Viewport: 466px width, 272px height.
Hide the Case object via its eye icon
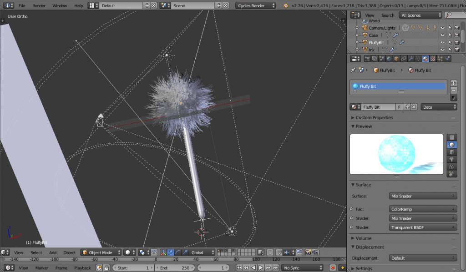coord(443,35)
